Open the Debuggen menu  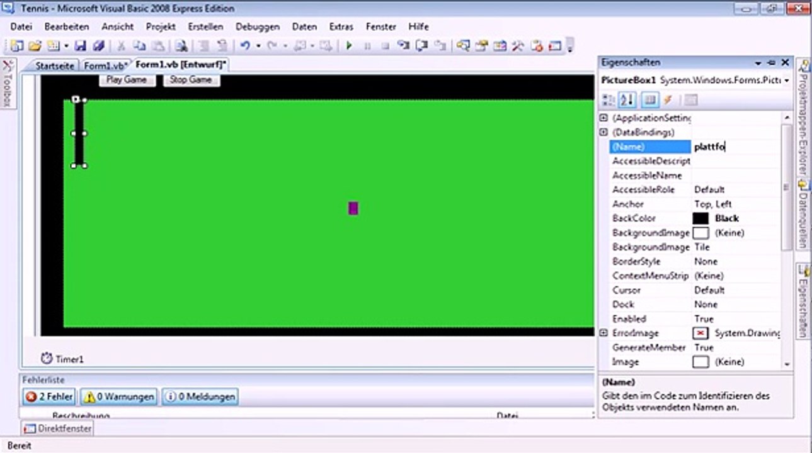pyautogui.click(x=258, y=26)
